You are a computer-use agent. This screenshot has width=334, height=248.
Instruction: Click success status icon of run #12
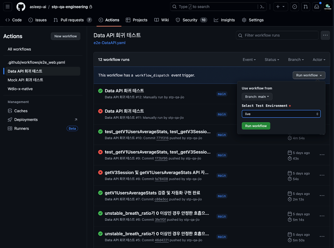click(x=100, y=91)
